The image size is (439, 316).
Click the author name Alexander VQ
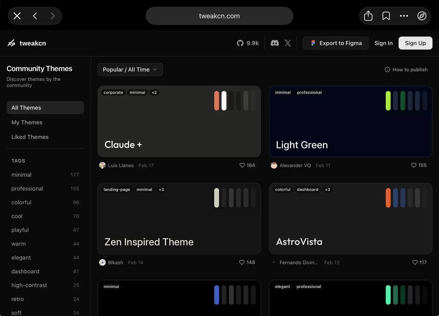coord(295,165)
